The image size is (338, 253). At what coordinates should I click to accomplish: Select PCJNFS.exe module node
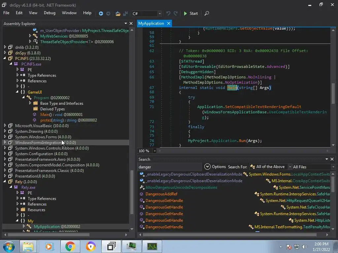click(31, 64)
